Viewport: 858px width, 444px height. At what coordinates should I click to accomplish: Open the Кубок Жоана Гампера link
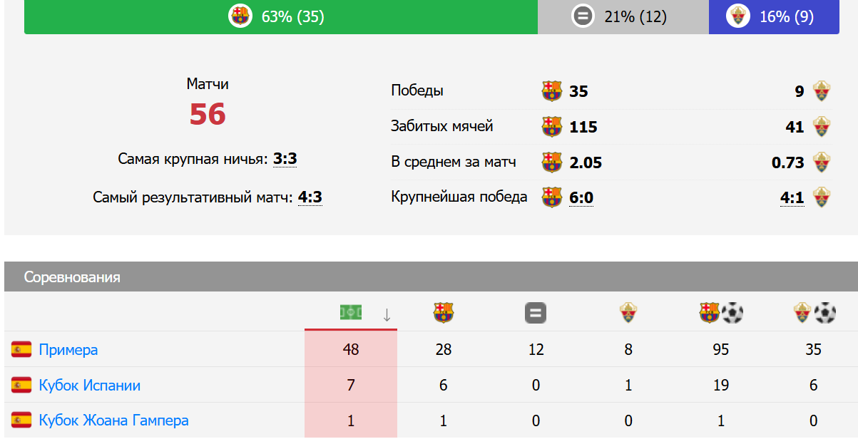(x=113, y=420)
